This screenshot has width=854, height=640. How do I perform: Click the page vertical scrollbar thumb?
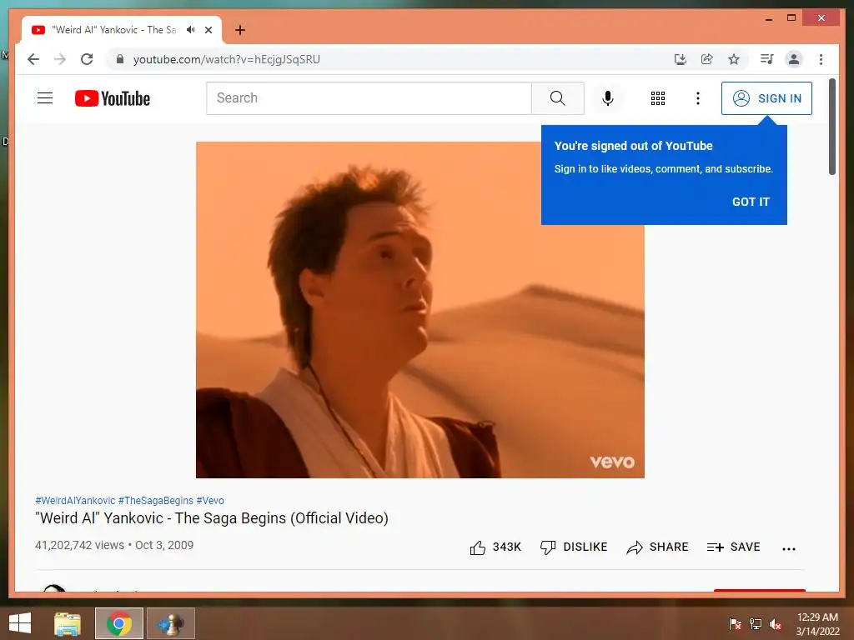[x=831, y=127]
